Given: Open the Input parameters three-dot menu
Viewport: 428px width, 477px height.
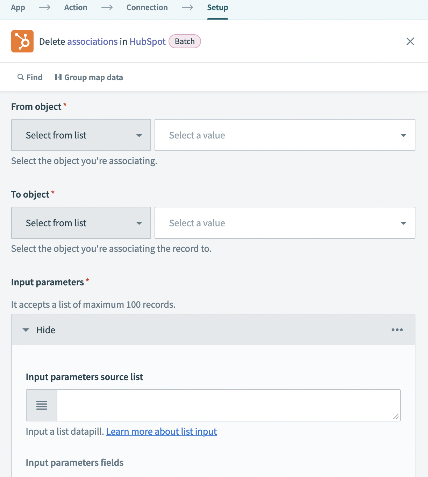Looking at the screenshot, I should pos(397,330).
